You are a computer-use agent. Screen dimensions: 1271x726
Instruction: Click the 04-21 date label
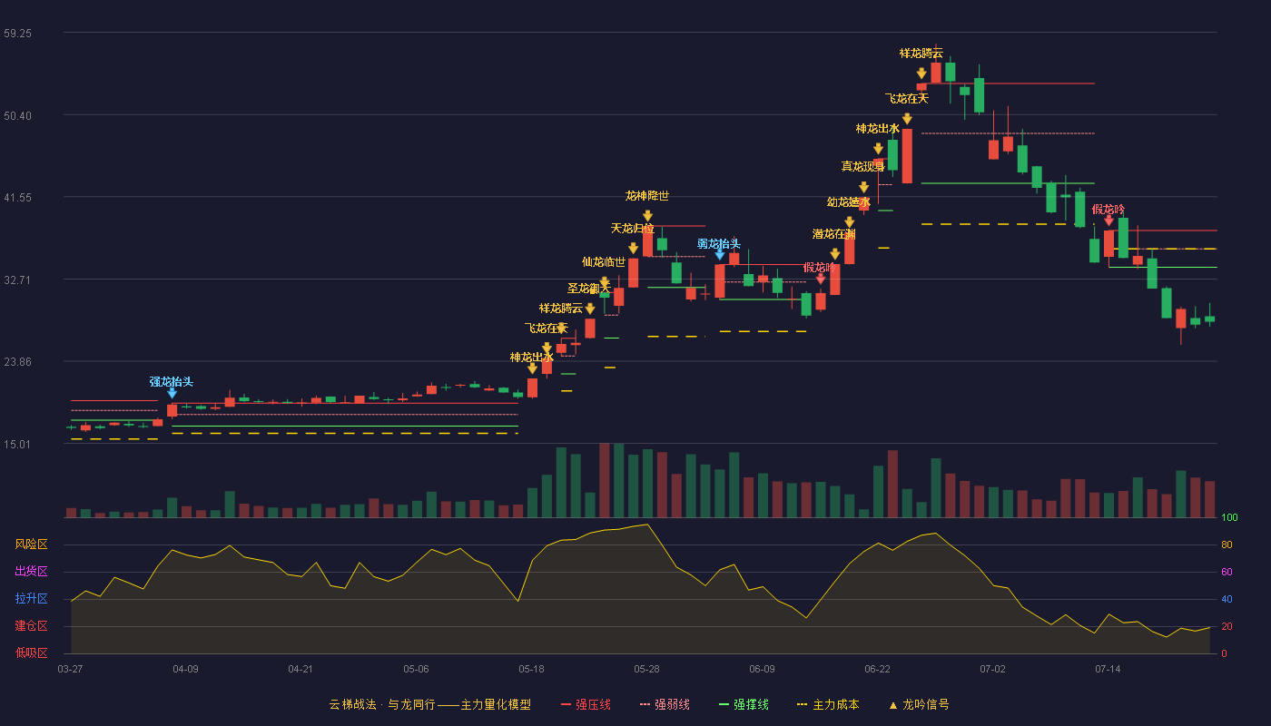pos(301,669)
